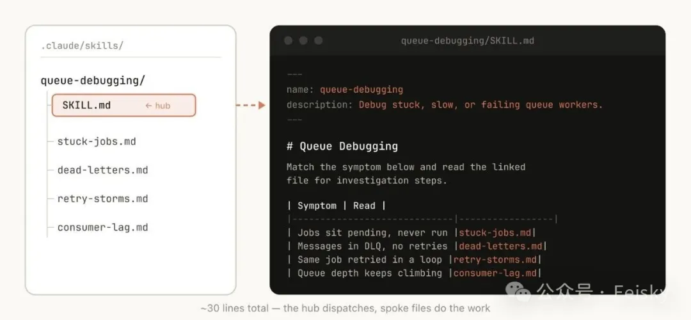The width and height of the screenshot is (691, 320).
Task: Select SKILL.md in the file tree
Action: click(x=87, y=105)
